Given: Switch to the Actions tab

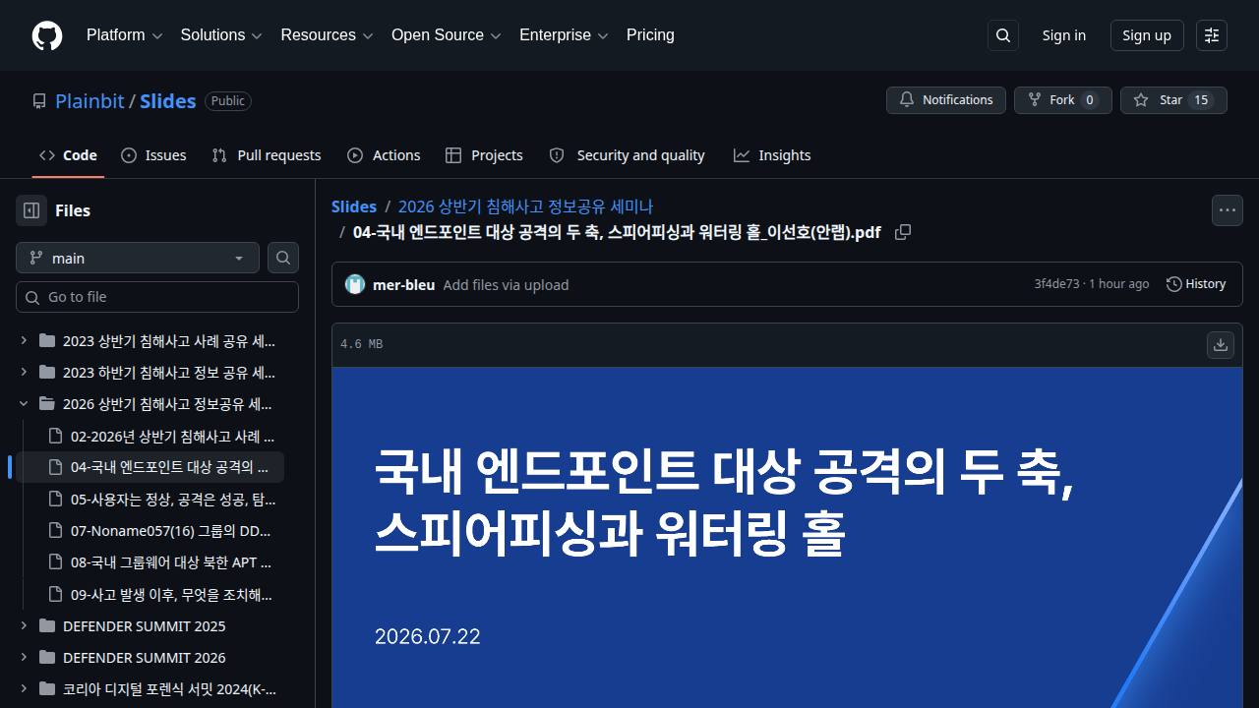Looking at the screenshot, I should 384,155.
